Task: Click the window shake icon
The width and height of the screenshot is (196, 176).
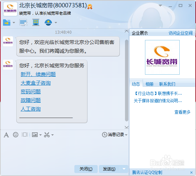Action: 25,135
